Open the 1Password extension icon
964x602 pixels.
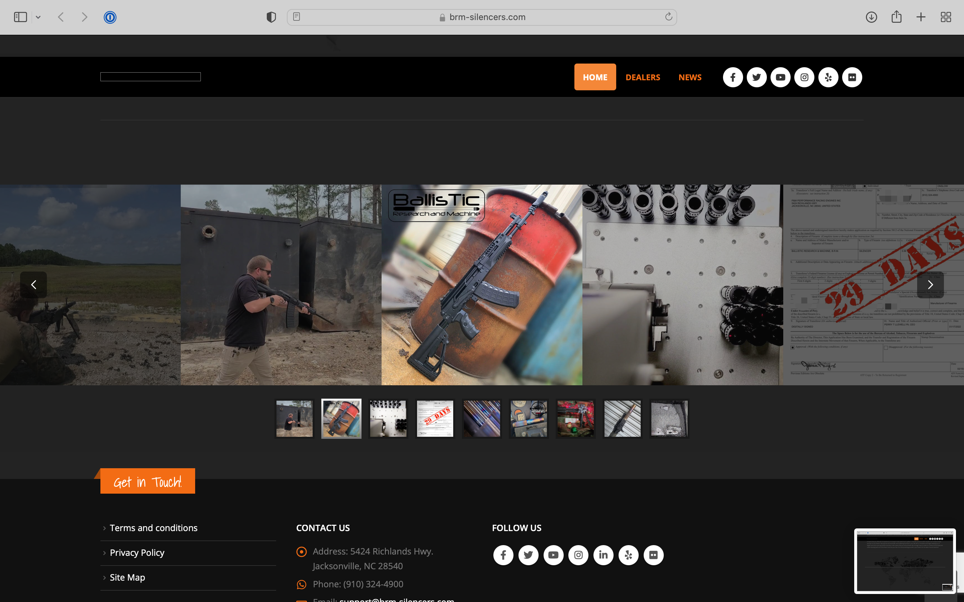pyautogui.click(x=110, y=17)
